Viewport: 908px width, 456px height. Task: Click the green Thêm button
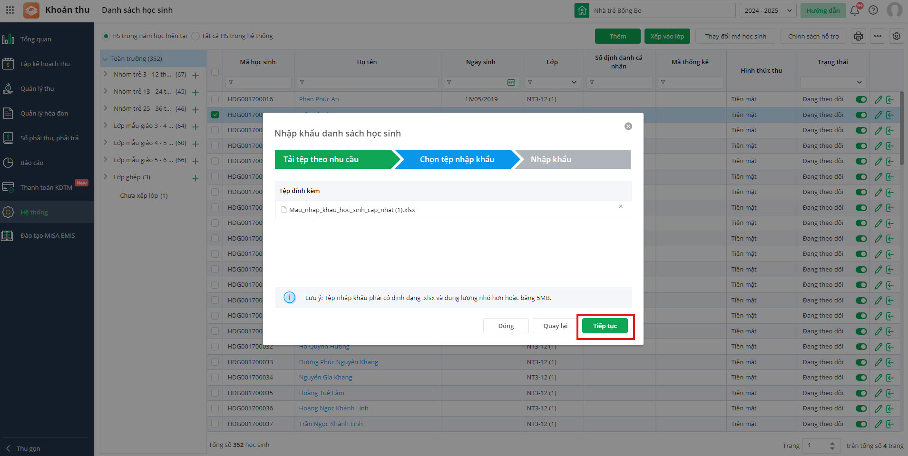[x=618, y=36]
